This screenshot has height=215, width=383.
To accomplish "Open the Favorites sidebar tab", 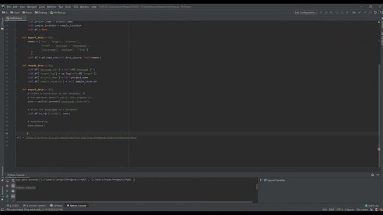I will pos(2,193).
